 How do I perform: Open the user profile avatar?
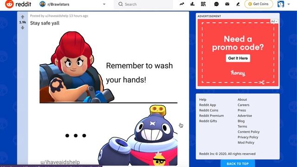click(x=281, y=4)
